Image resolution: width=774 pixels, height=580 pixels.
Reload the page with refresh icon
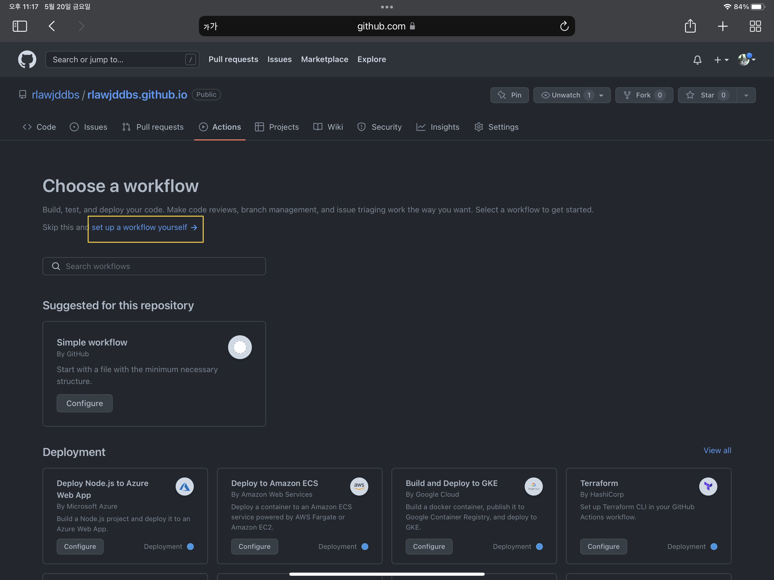[x=564, y=26]
